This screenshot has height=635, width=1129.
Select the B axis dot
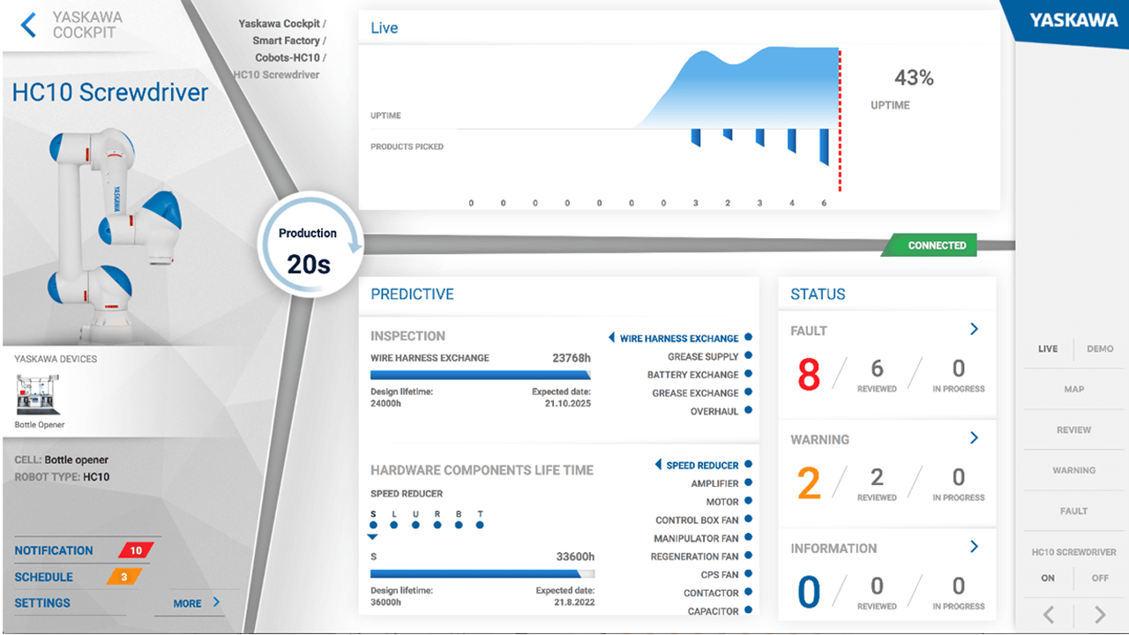(x=459, y=525)
